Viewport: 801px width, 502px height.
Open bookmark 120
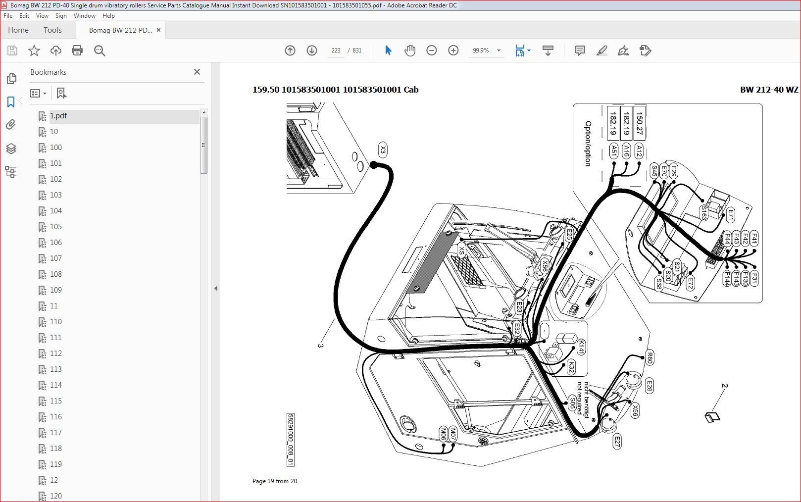[55, 496]
